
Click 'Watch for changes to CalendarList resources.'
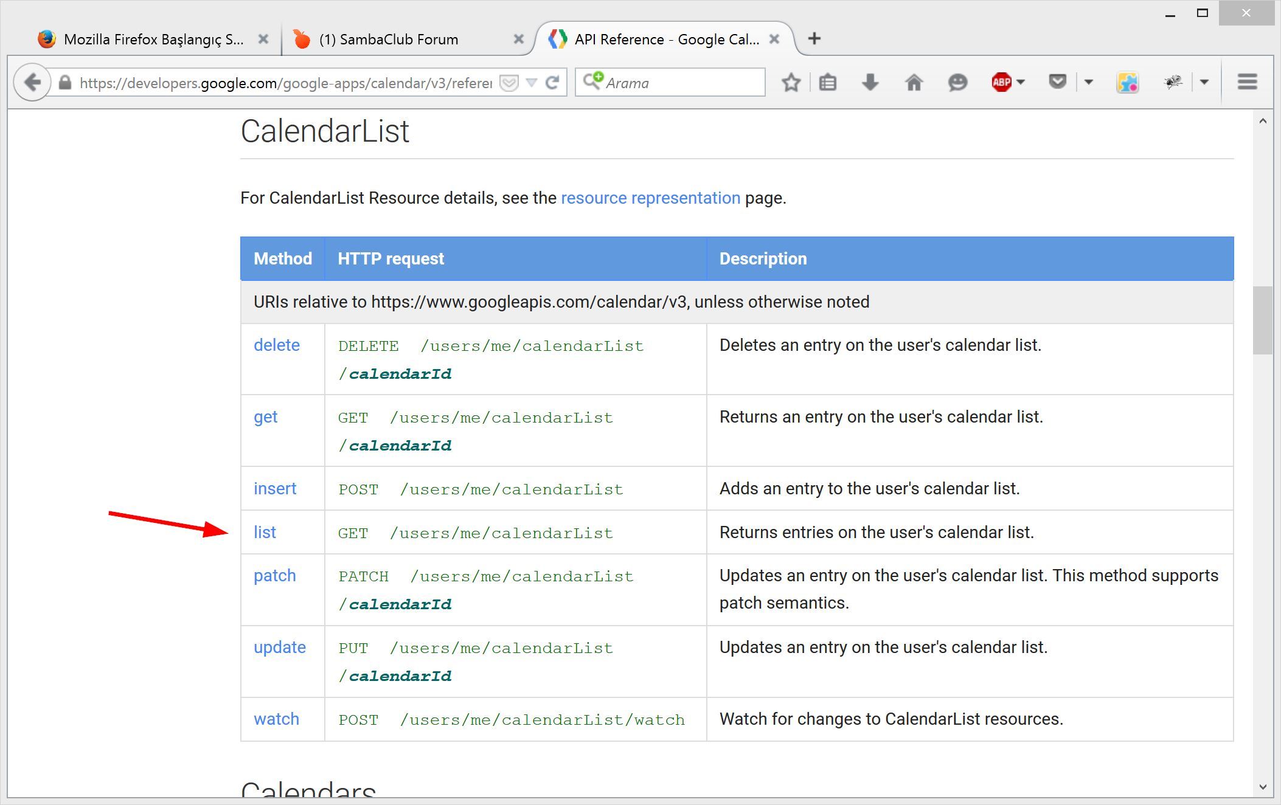tap(891, 719)
